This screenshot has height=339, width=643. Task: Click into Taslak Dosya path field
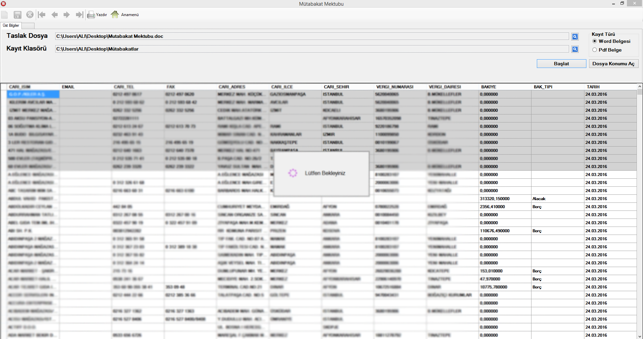click(x=311, y=36)
